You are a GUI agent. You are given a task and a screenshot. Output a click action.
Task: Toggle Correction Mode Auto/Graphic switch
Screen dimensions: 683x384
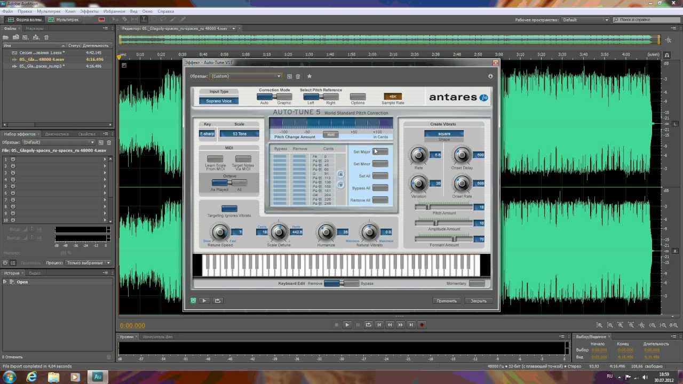(x=274, y=97)
